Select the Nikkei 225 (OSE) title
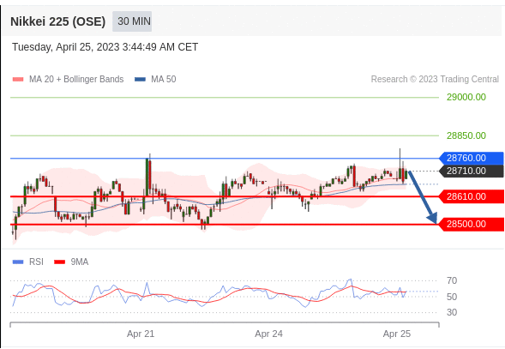 58,21
